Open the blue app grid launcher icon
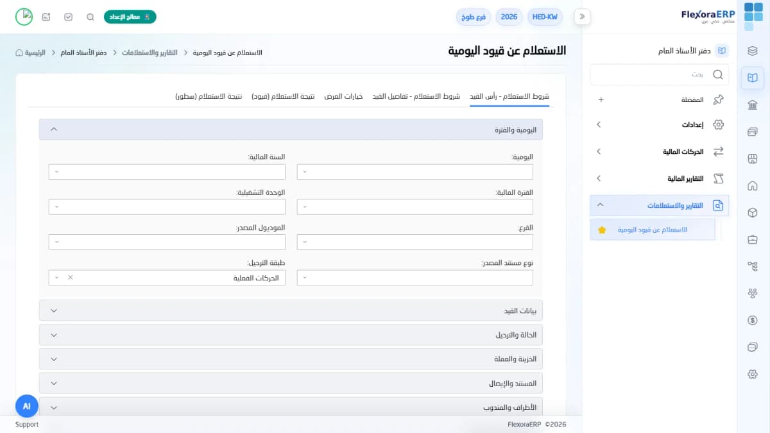The image size is (770, 433). coord(753,17)
